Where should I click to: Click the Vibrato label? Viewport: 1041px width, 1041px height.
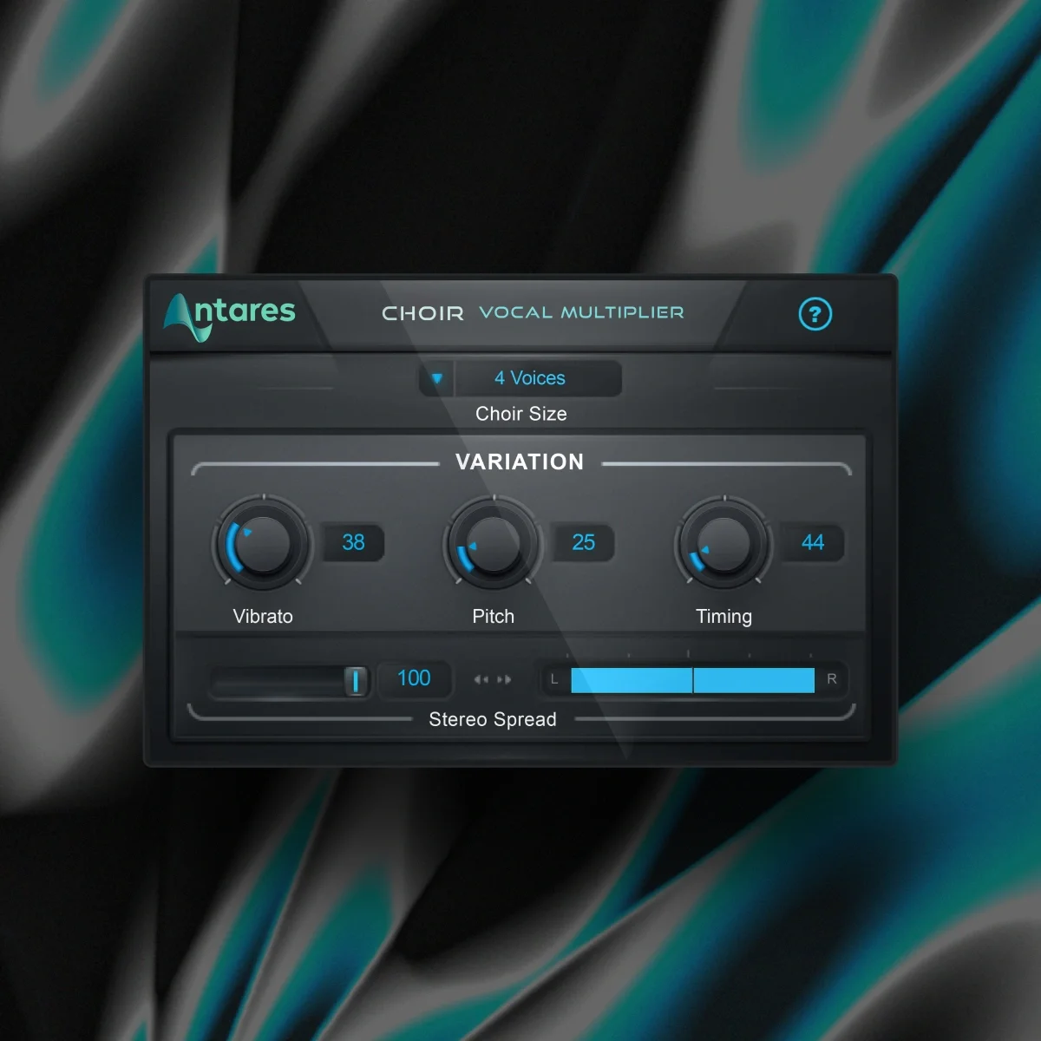(x=263, y=617)
